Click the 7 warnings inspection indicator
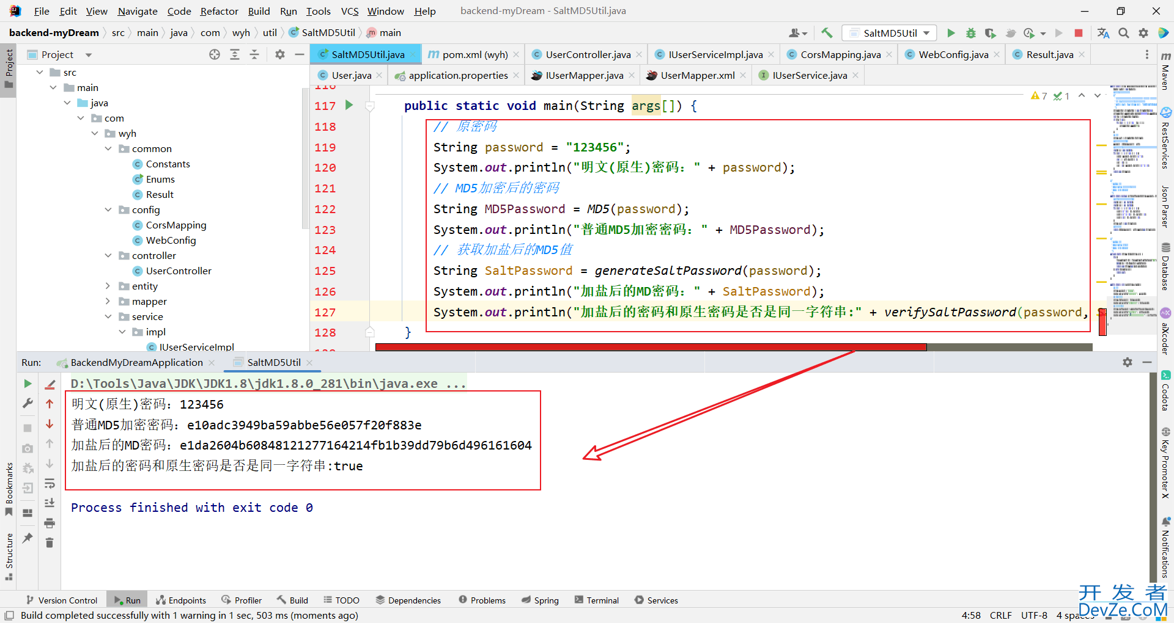1174x623 pixels. [x=1039, y=95]
